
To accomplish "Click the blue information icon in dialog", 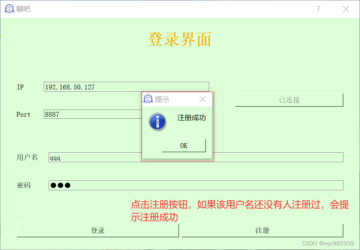I will [x=158, y=122].
